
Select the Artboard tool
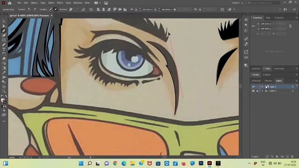click(4, 87)
